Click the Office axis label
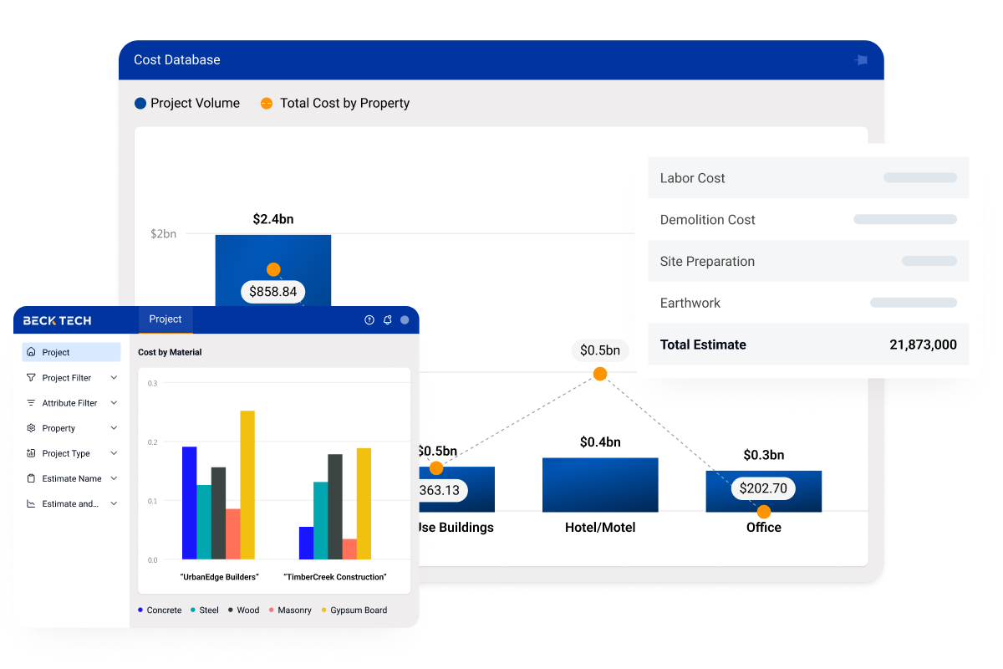The height and width of the screenshot is (669, 1003). click(764, 528)
